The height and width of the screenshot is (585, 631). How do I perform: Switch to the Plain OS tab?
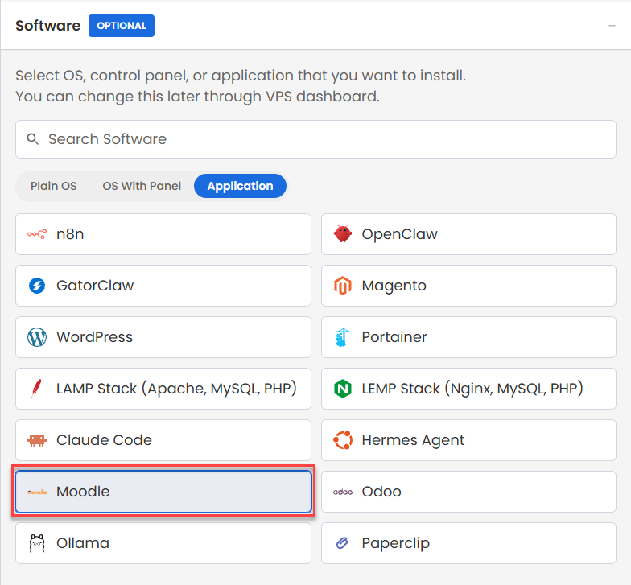[53, 186]
